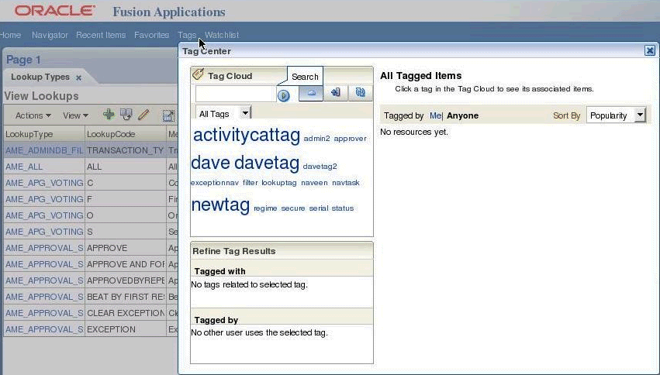
Task: Click the APPROVEDBYREPE lookup code cell
Action: [126, 280]
